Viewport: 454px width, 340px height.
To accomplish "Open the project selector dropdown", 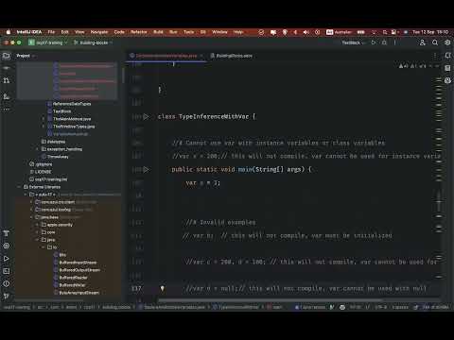I will pos(48,42).
